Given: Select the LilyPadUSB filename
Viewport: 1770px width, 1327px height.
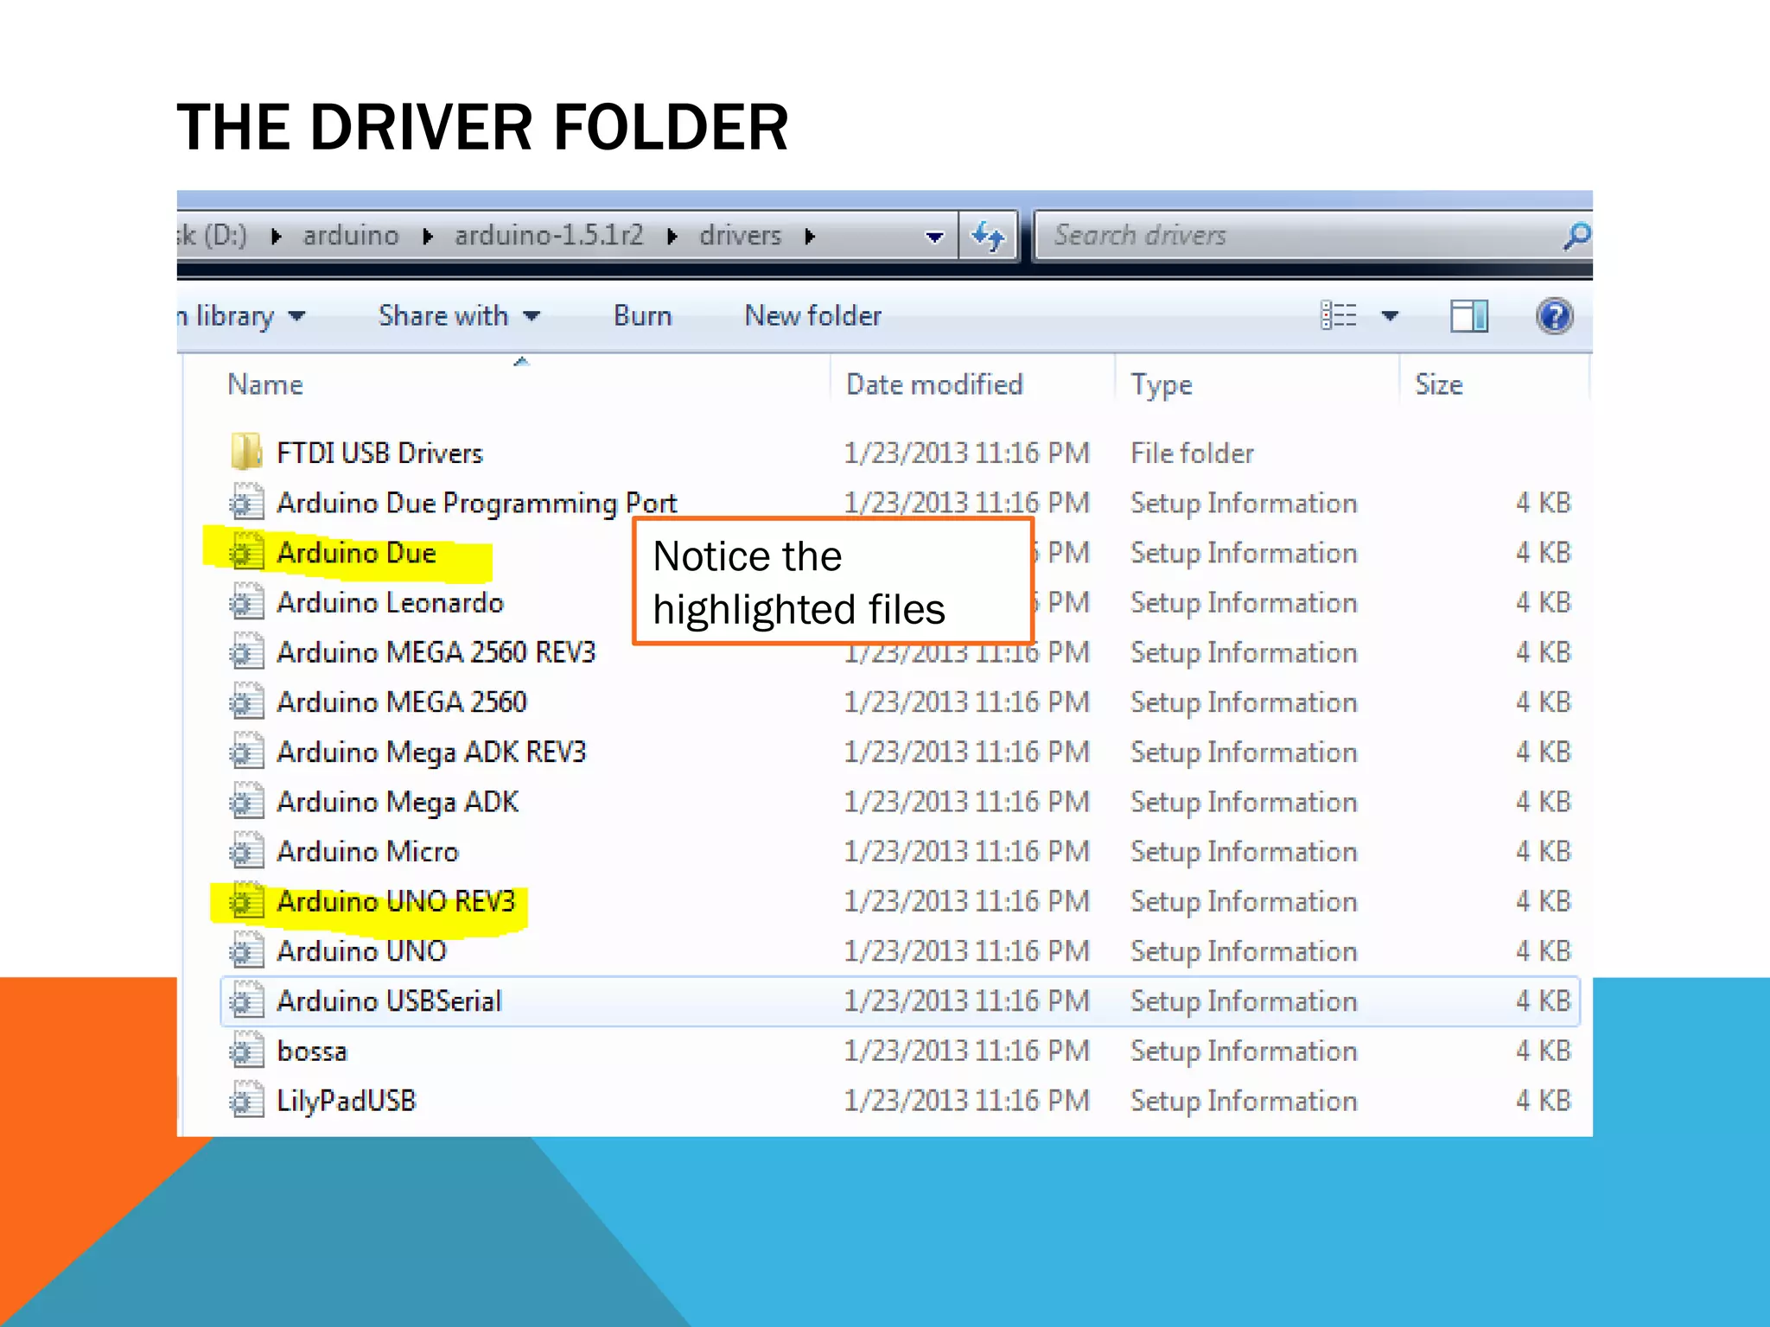Looking at the screenshot, I should pyautogui.click(x=346, y=1102).
